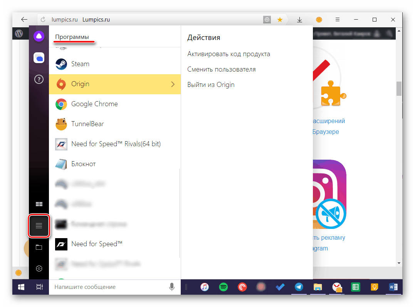
Task: Launch Steam from the programs list
Action: pyautogui.click(x=115, y=64)
